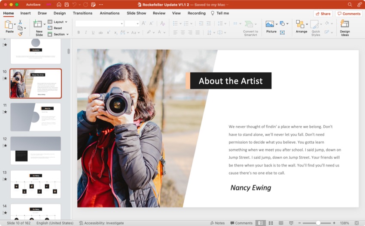Switch to the Insert tab
This screenshot has height=226, width=365.
25,13
